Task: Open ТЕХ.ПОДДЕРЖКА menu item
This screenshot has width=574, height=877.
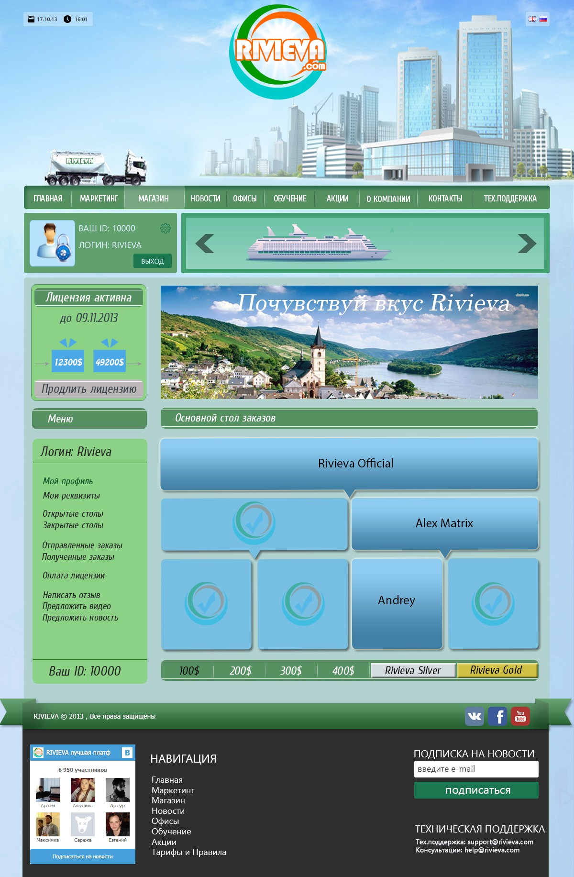Action: [x=510, y=198]
